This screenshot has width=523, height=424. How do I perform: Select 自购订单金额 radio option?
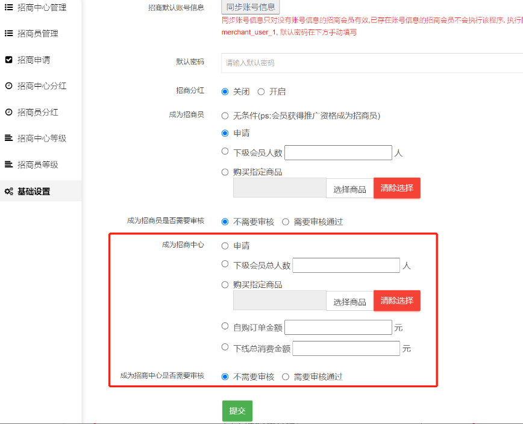point(225,326)
